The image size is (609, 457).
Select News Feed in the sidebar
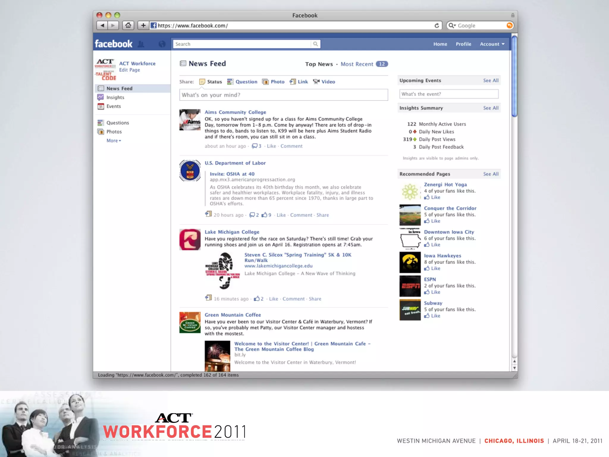point(133,88)
